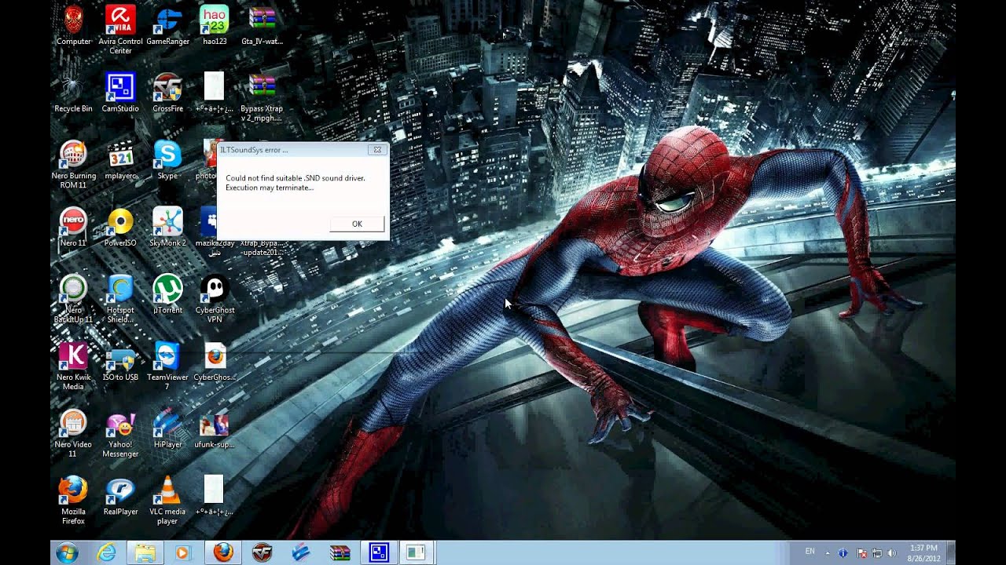
Task: Select the CyberGhost VPN shortcut
Action: pyautogui.click(x=215, y=299)
